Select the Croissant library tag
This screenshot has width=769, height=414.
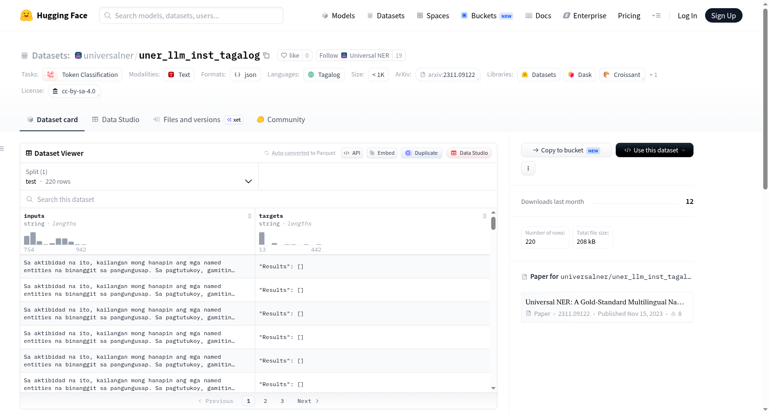pos(622,75)
